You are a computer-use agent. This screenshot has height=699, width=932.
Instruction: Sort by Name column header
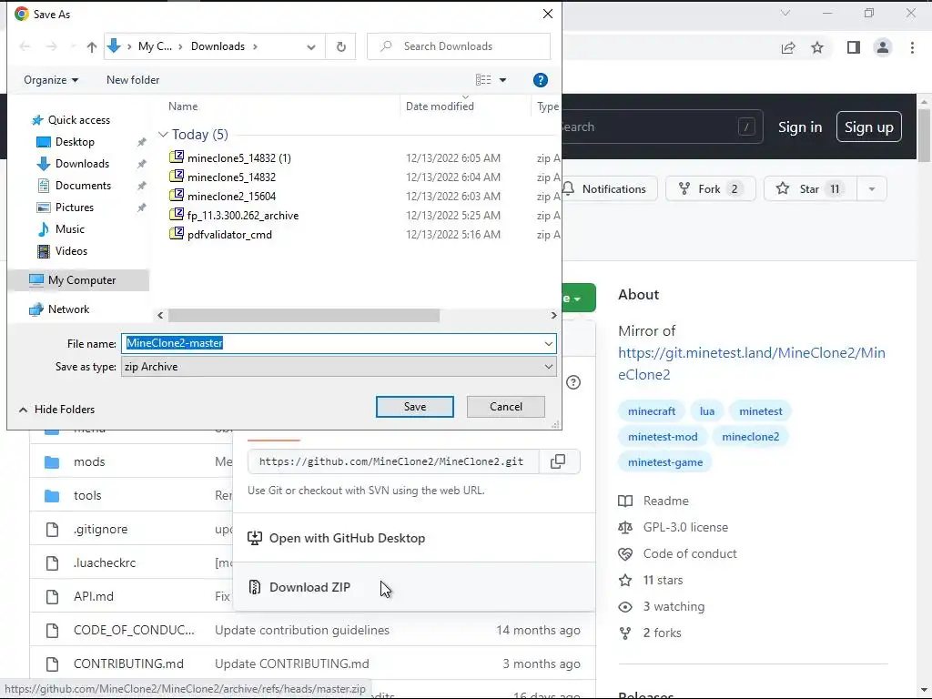click(x=183, y=106)
